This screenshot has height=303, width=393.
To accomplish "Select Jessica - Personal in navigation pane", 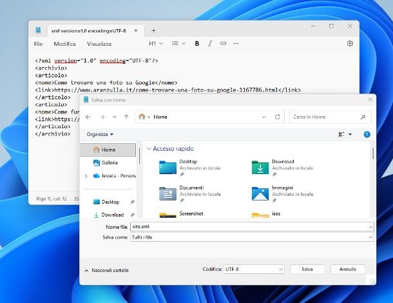I will [114, 176].
